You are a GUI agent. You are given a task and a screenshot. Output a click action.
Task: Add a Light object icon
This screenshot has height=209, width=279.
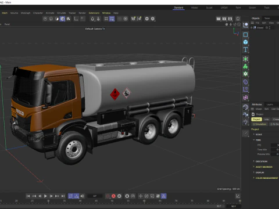point(245,122)
